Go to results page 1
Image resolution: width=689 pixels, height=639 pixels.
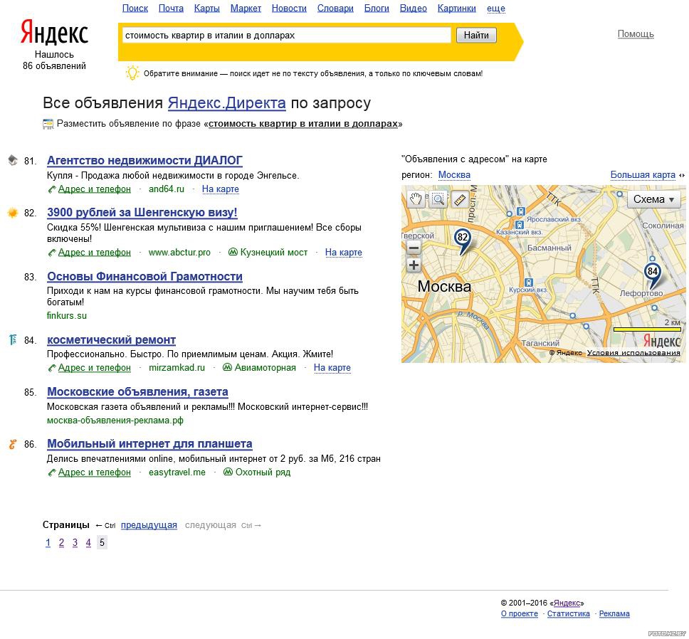click(48, 542)
